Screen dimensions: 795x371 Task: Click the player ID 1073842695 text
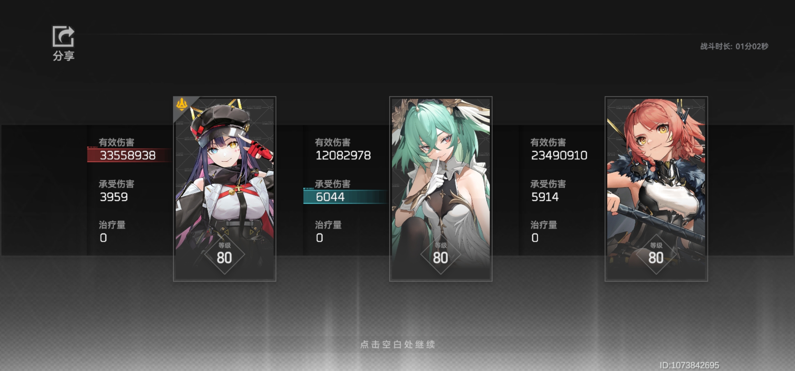689,365
